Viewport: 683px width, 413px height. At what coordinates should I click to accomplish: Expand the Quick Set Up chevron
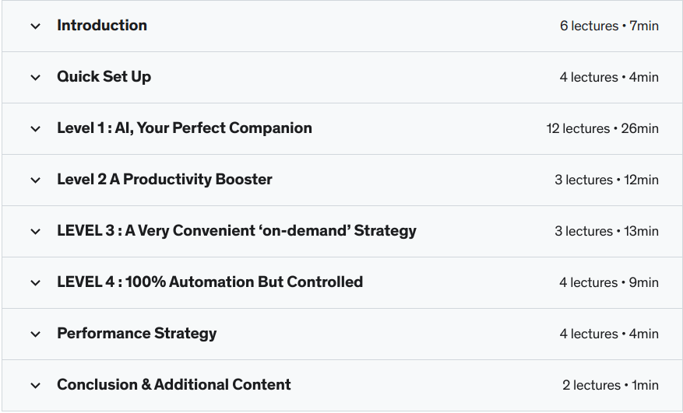(x=35, y=78)
